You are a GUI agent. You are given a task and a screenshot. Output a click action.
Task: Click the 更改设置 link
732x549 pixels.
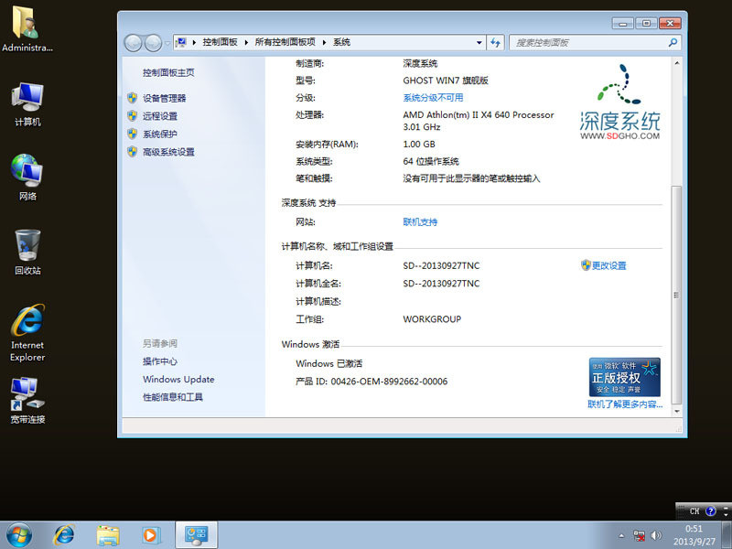[x=608, y=265]
